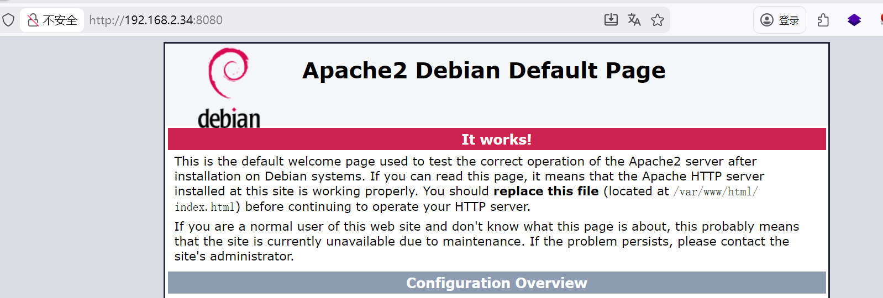This screenshot has width=883, height=298.
Task: Click the index.html filename text
Action: point(204,207)
